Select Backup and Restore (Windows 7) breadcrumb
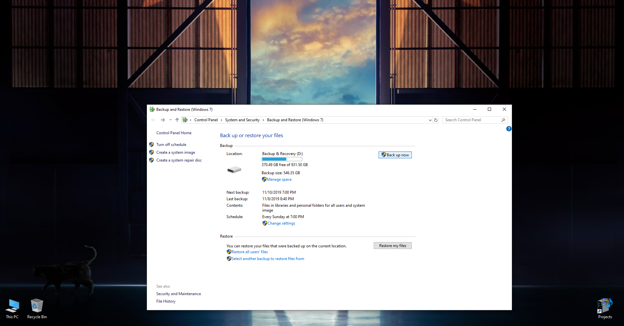Image resolution: width=624 pixels, height=326 pixels. pos(295,120)
